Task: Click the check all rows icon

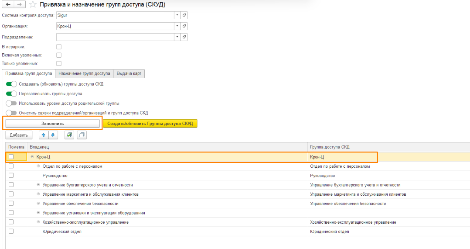Action: pyautogui.click(x=69, y=135)
